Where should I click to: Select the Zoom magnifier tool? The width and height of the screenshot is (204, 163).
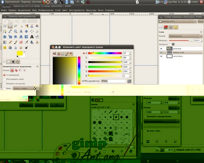coord(15,31)
